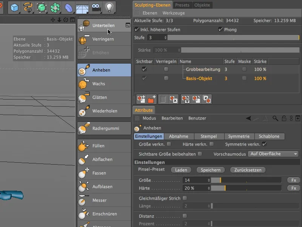Enable mask for Grobbearbeitung layer
The width and height of the screenshot is (302, 227).
tap(244, 69)
